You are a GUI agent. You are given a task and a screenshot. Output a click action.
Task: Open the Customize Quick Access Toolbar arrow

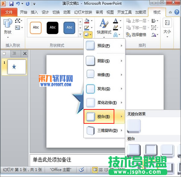(x=34, y=4)
